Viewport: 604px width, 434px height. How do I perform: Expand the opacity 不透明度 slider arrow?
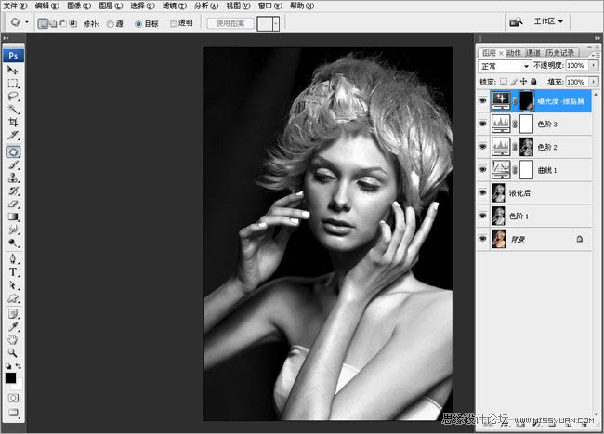tap(593, 67)
